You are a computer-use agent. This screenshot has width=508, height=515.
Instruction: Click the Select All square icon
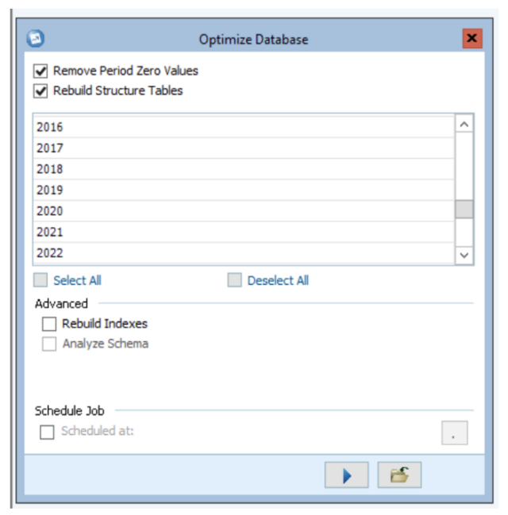pos(40,280)
